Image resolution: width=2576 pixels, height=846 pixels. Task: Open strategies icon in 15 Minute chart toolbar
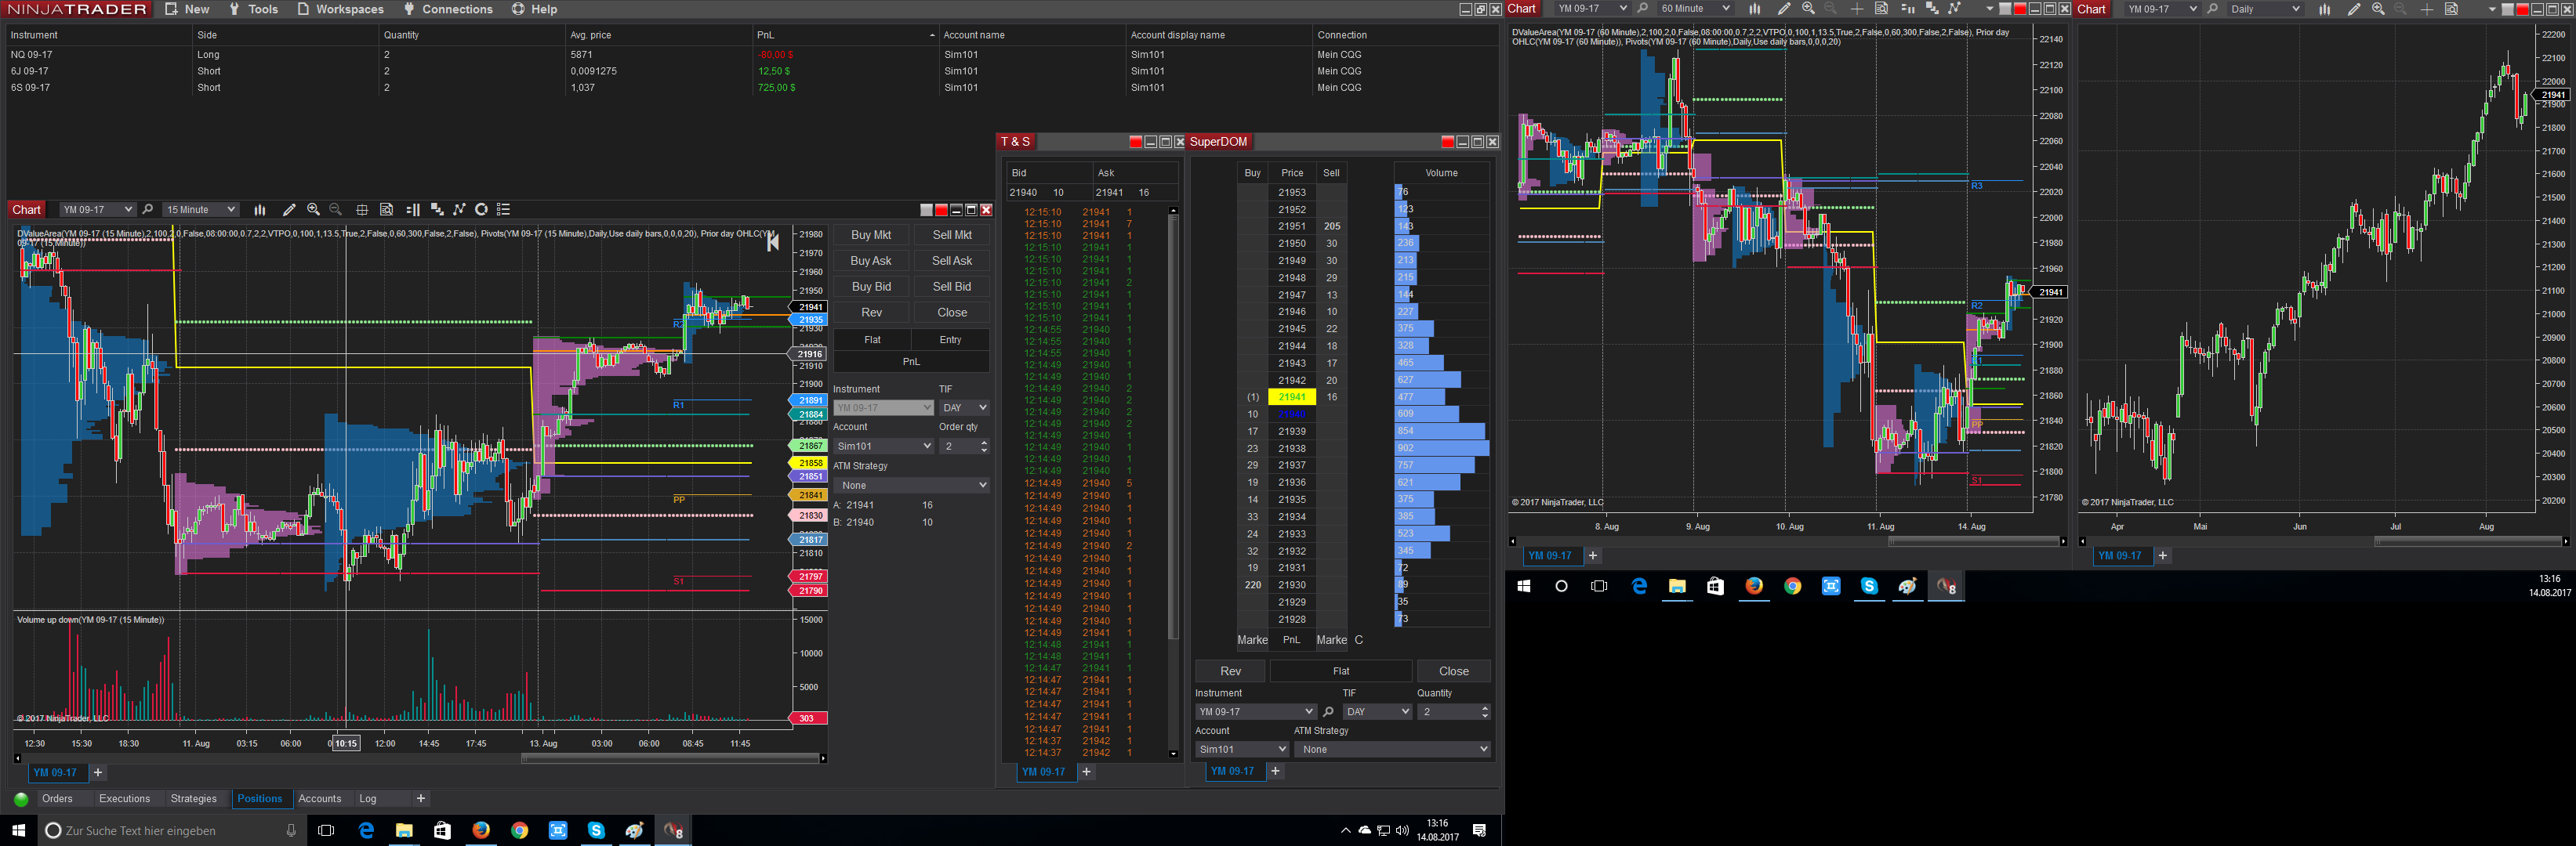(x=460, y=210)
